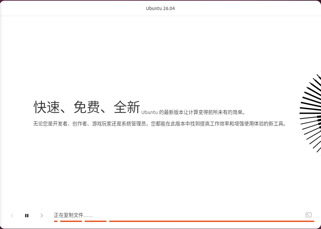Click the word "免费" in headline
The image size is (321, 229).
coord(87,107)
